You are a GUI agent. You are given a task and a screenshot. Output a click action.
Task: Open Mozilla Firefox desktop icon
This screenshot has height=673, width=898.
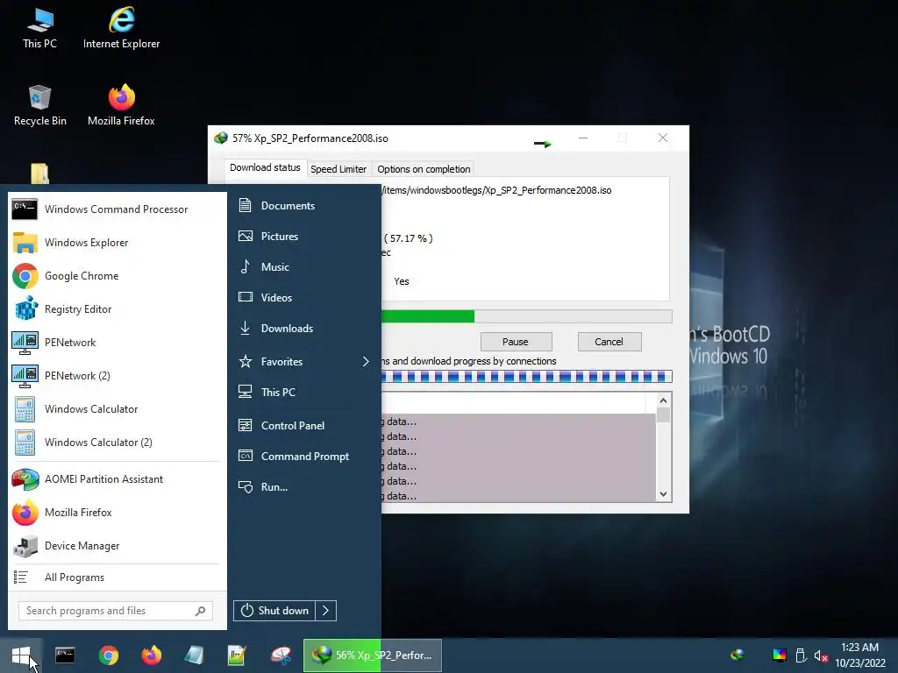click(121, 105)
